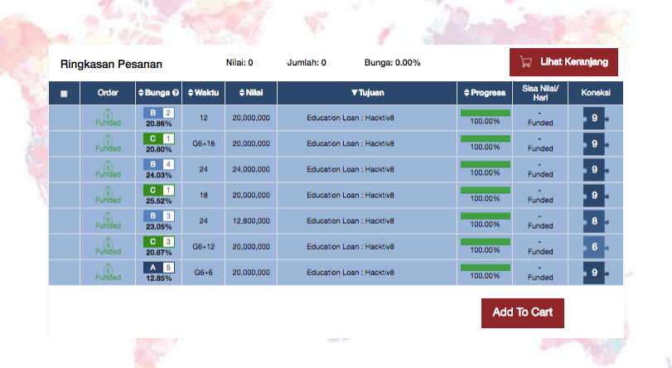Click progress bar of the 24,000,000 loan
Image resolution: width=672 pixels, height=368 pixels.
(485, 165)
